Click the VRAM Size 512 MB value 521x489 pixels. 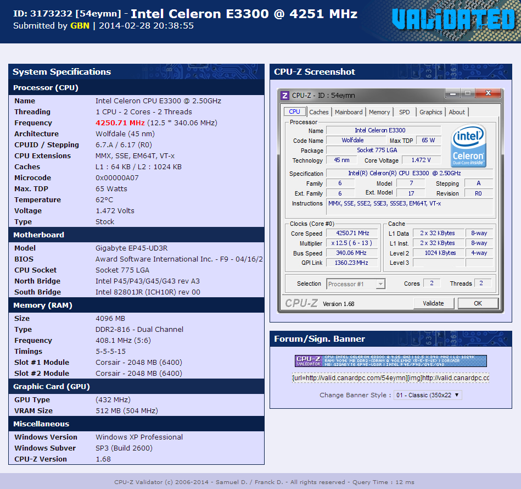127,410
